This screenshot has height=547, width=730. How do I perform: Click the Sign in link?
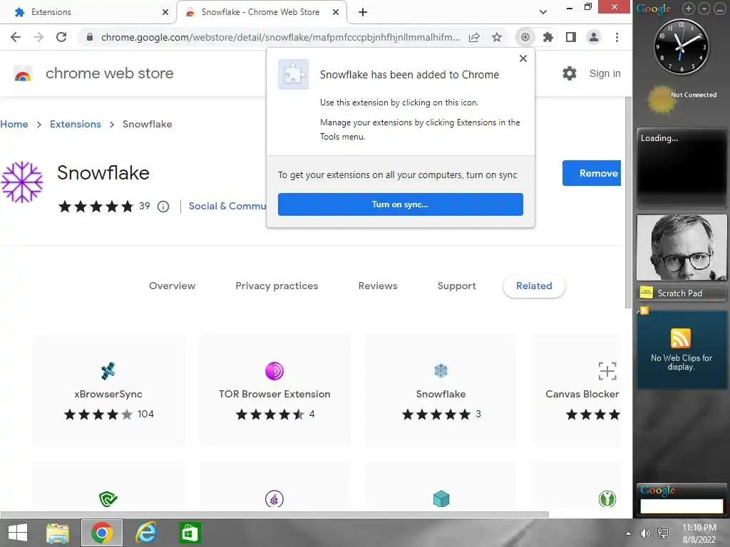point(605,73)
